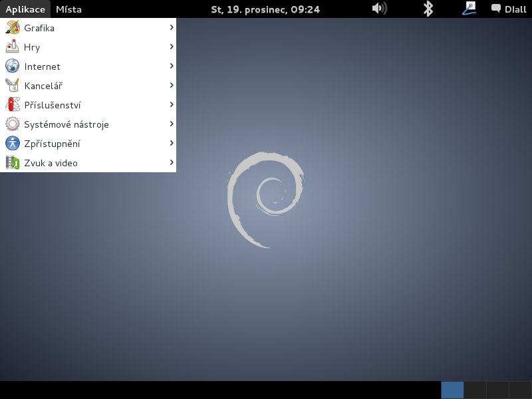This screenshot has height=399, width=532.
Task: Open the clock showing St, 19. prosinec
Action: (265, 9)
